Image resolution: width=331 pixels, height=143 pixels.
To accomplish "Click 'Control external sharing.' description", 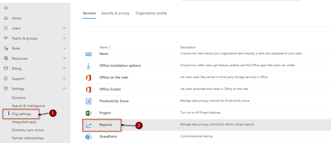I will click(x=197, y=136).
